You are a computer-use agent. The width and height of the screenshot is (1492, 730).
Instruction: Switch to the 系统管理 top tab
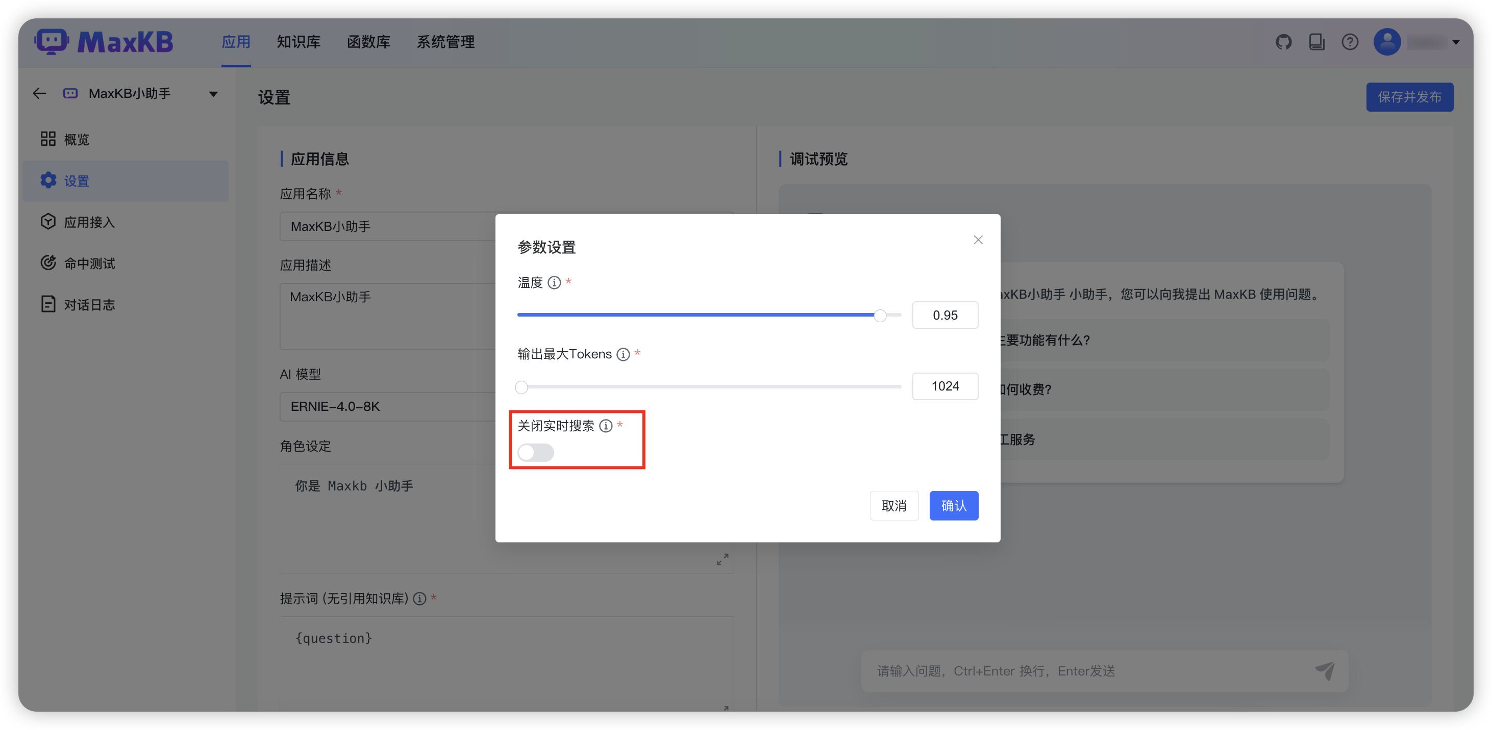click(445, 42)
